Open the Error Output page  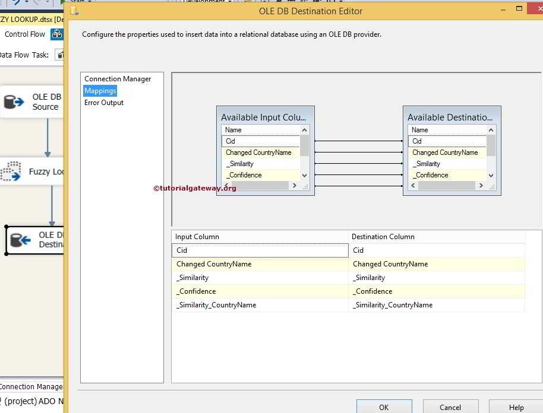(103, 102)
